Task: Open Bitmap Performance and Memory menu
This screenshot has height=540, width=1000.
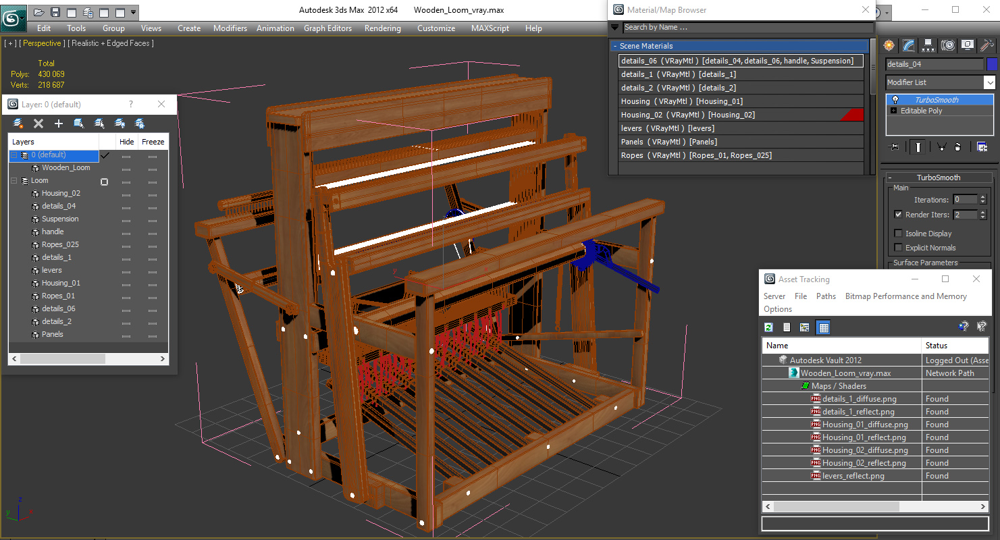Action: [x=905, y=296]
